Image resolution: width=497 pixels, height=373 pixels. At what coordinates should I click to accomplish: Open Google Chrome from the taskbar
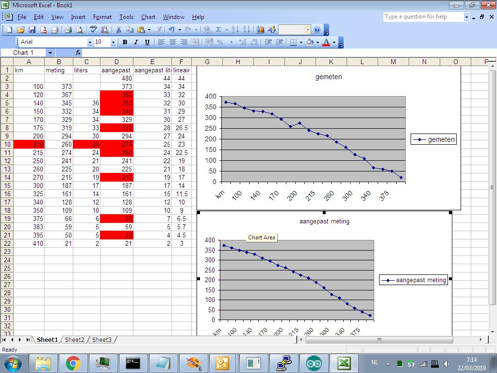point(73,363)
